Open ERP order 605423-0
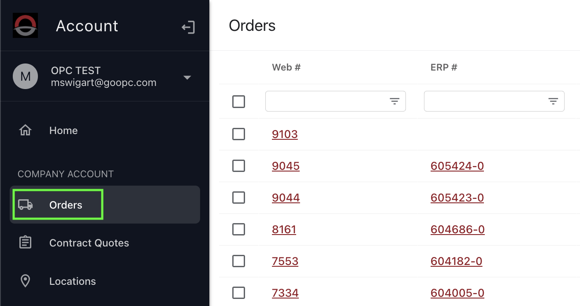Screen dimensions: 580x306 coord(457,198)
